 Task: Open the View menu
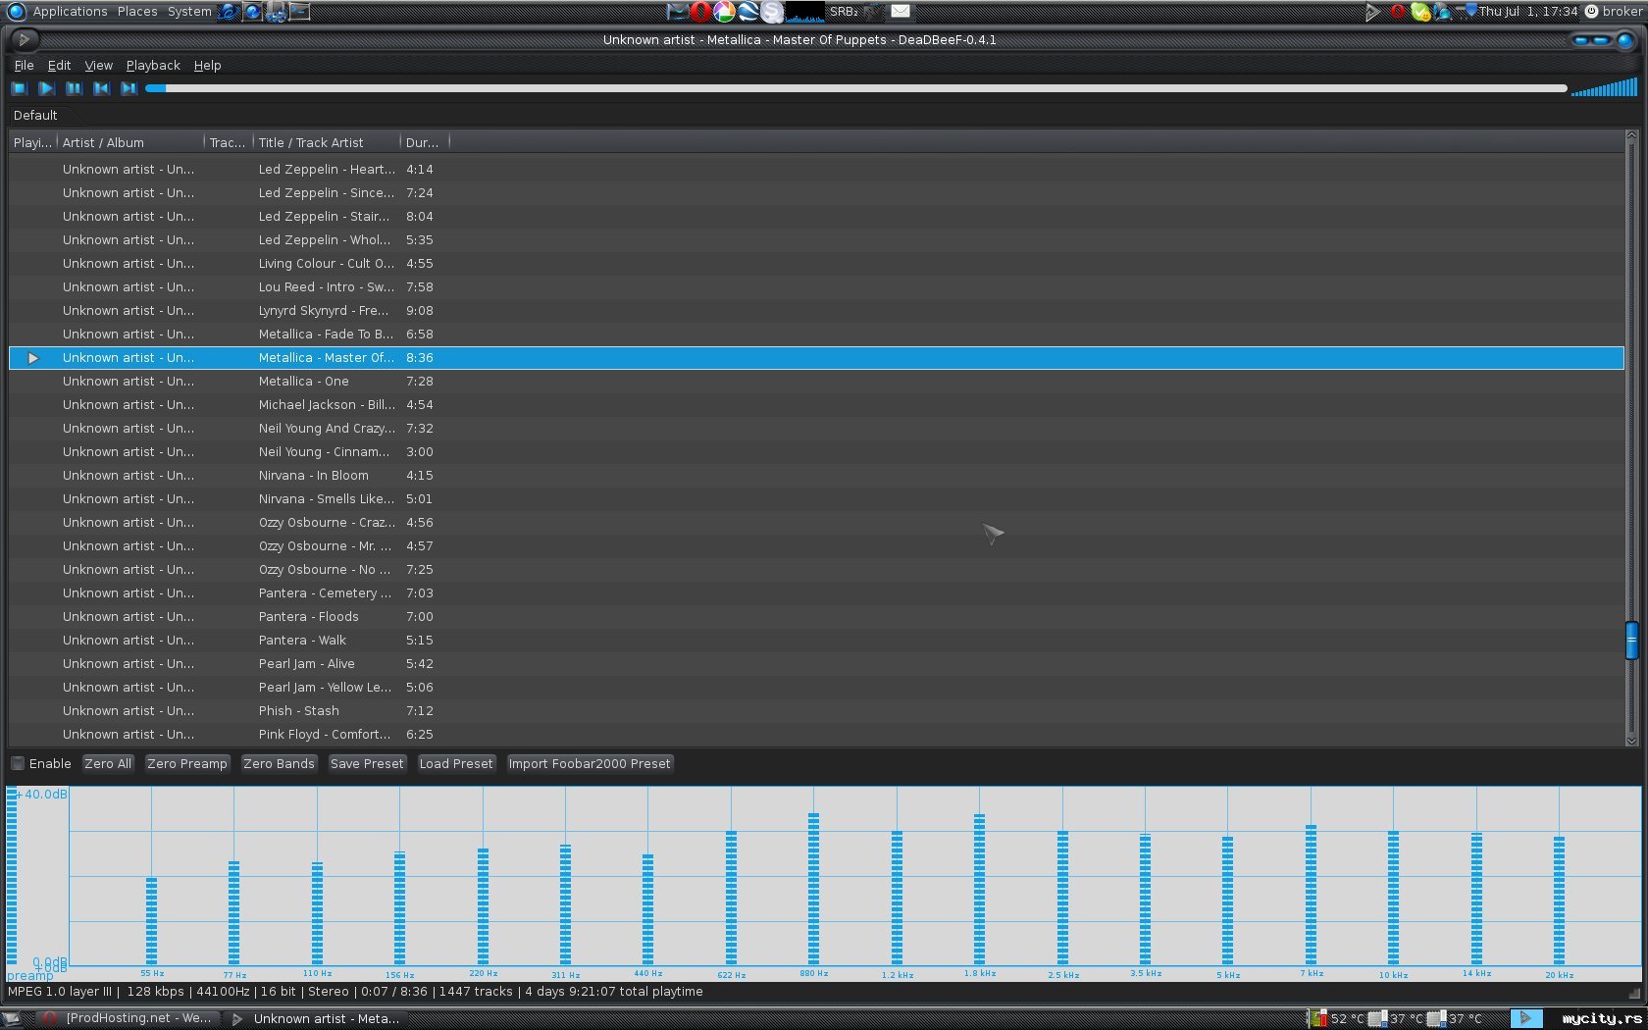pos(98,65)
